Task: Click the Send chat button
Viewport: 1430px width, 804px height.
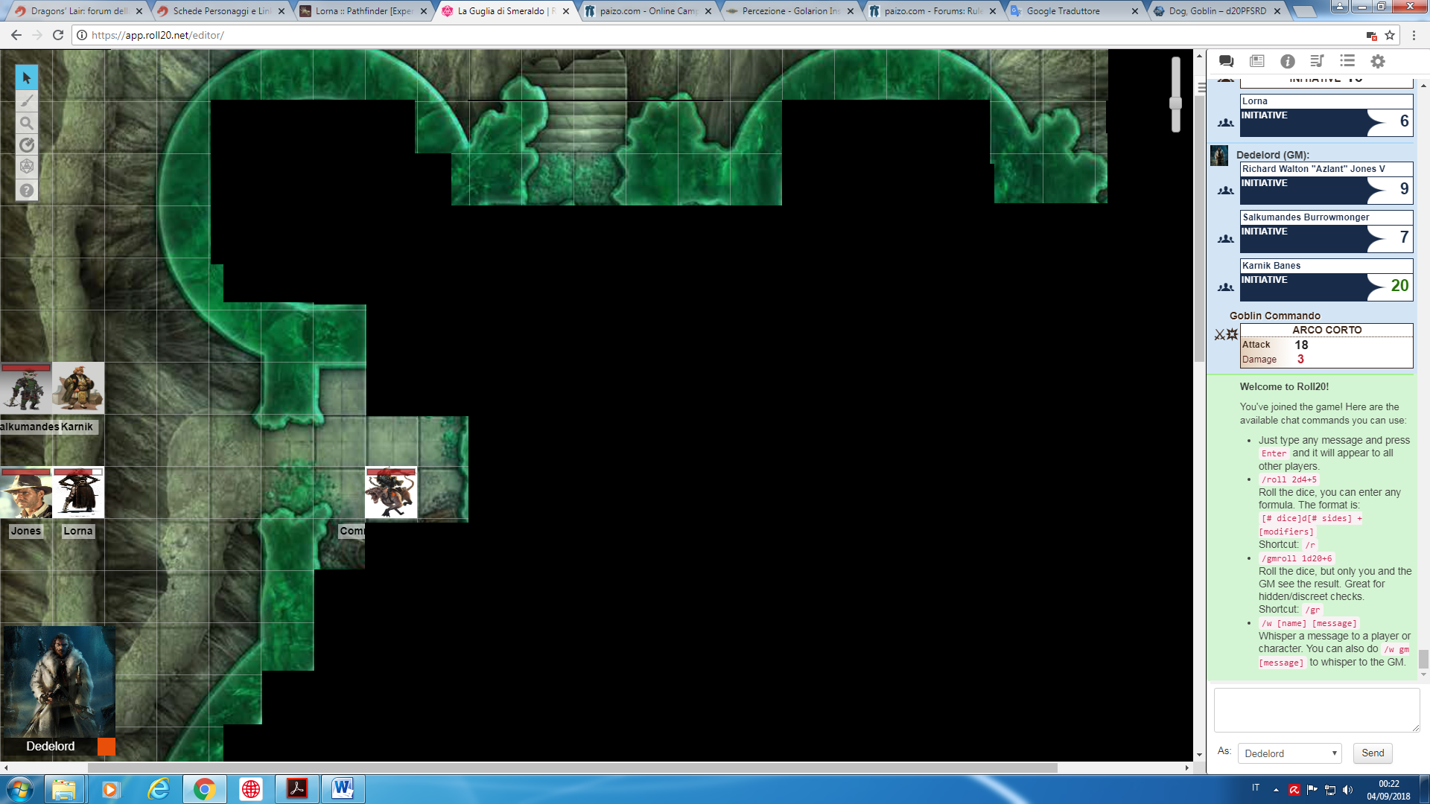Action: pyautogui.click(x=1372, y=753)
